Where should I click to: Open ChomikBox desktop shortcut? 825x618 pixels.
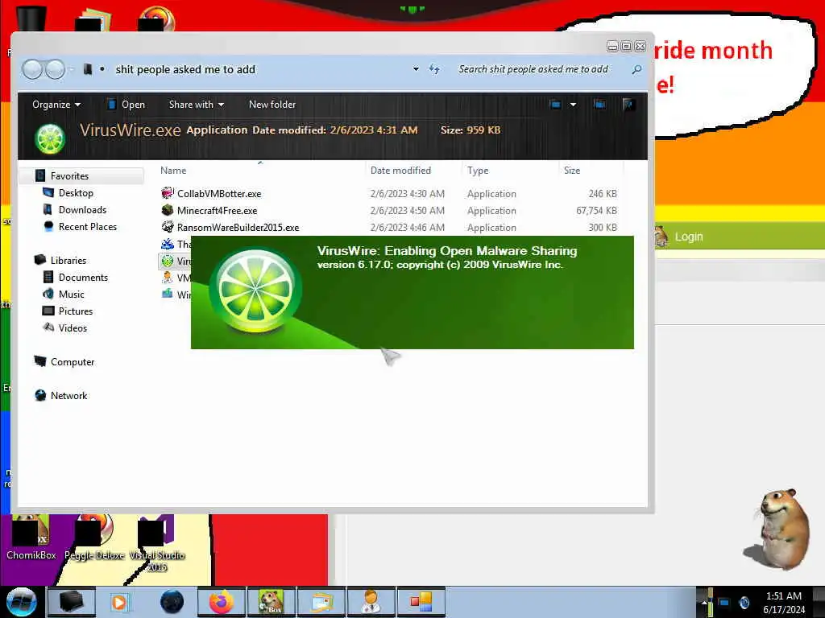pos(31,538)
